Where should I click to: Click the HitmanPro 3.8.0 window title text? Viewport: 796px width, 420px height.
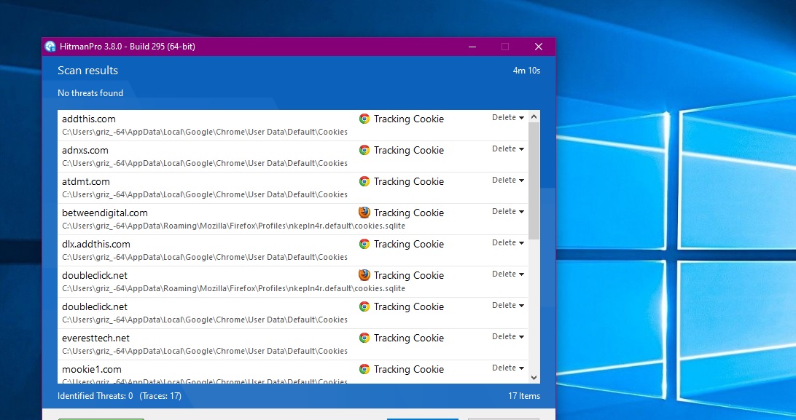[x=128, y=47]
